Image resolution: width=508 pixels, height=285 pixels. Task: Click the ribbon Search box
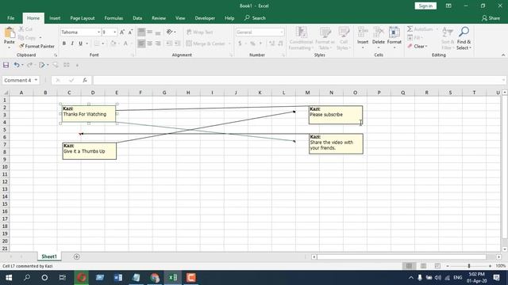(x=256, y=18)
